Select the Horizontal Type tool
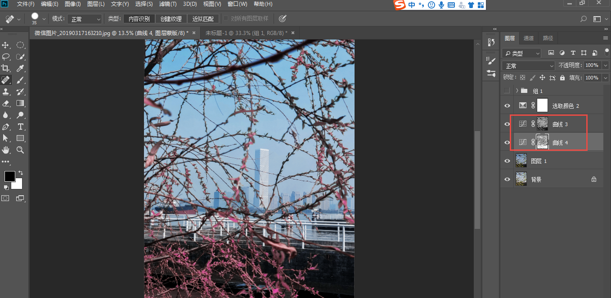This screenshot has height=298, width=611. pos(20,127)
